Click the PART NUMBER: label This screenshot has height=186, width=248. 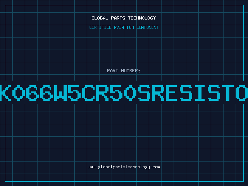(x=124, y=71)
